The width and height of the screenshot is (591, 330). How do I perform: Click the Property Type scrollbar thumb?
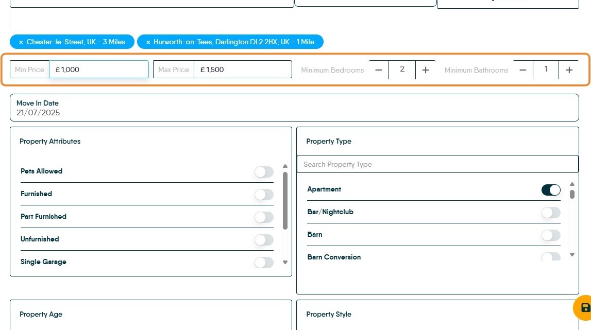pyautogui.click(x=572, y=195)
